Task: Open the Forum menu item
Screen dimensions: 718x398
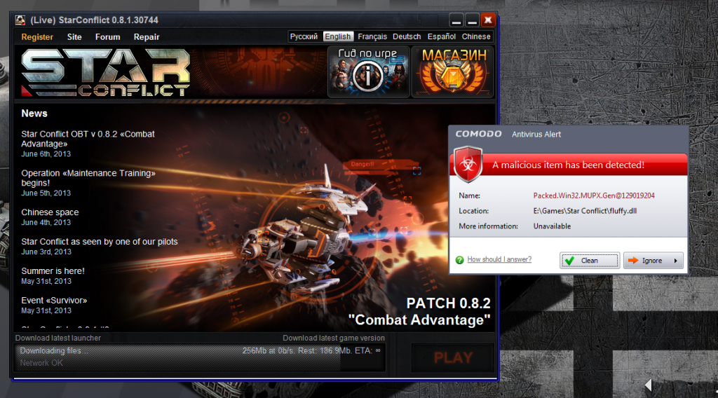Action: click(x=107, y=37)
